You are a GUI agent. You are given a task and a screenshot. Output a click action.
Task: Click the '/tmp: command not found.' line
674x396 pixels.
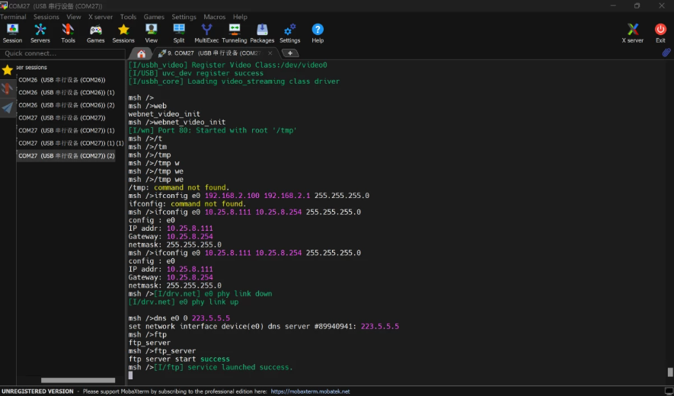(179, 187)
